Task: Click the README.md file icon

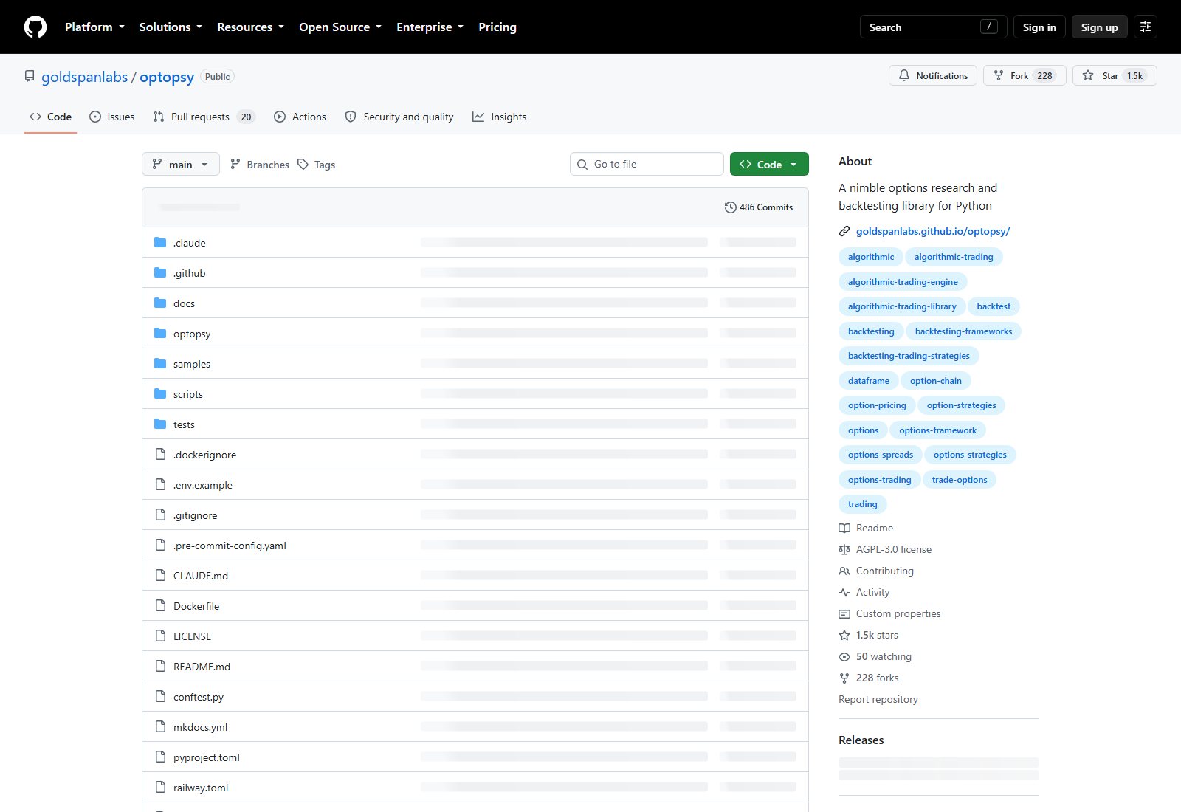Action: [x=160, y=666]
